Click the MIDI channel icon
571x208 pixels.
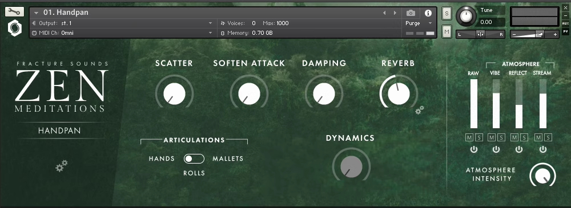coord(34,33)
